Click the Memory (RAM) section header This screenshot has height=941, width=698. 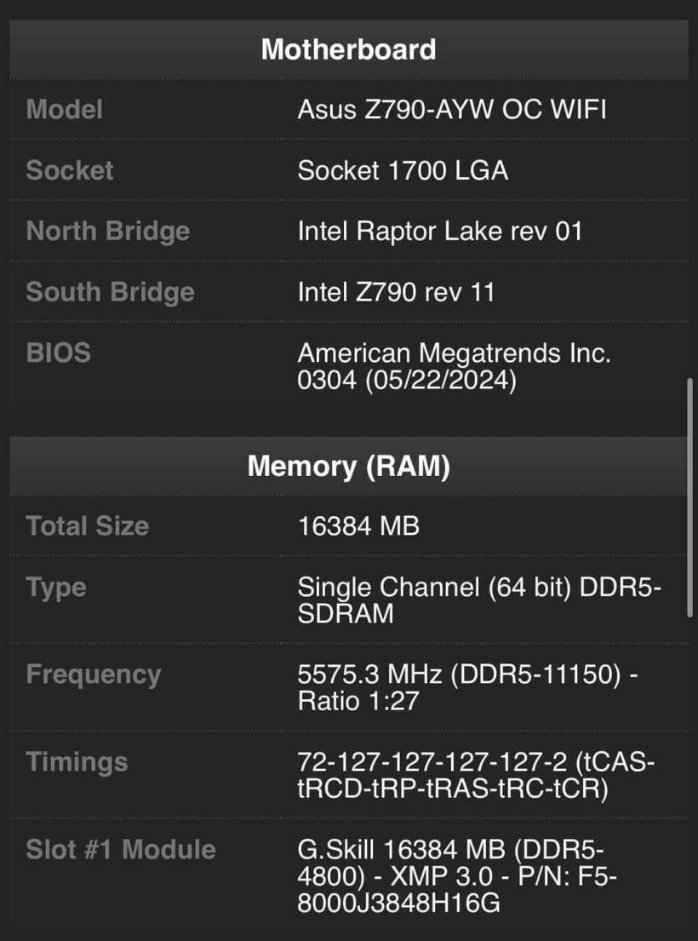tap(348, 466)
